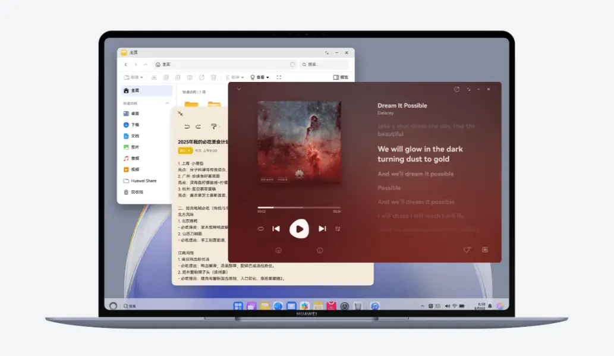Click the volume speaker icon in system tray

click(447, 306)
